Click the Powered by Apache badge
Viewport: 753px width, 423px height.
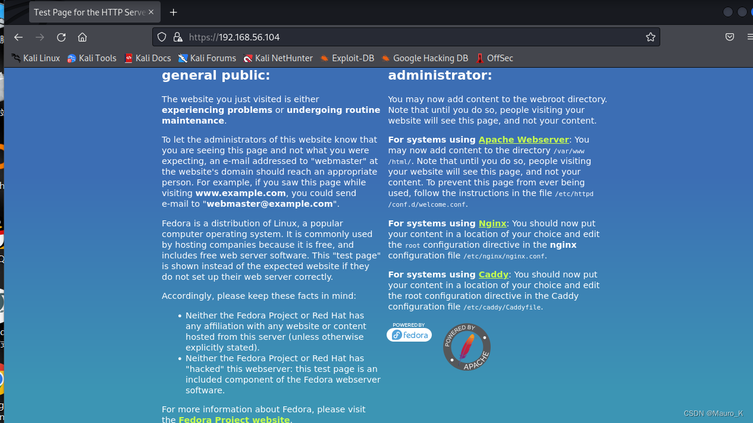(x=467, y=347)
